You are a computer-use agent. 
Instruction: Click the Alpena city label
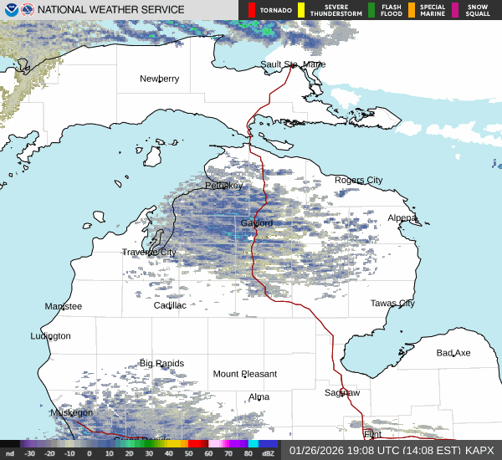[x=402, y=217]
